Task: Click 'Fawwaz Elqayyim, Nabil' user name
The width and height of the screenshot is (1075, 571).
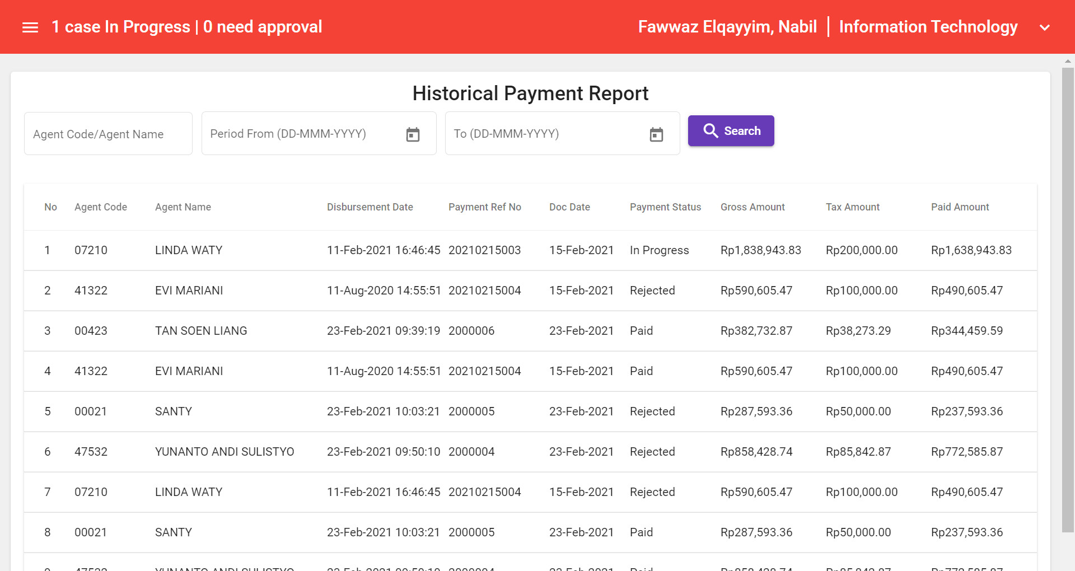Action: click(x=727, y=26)
